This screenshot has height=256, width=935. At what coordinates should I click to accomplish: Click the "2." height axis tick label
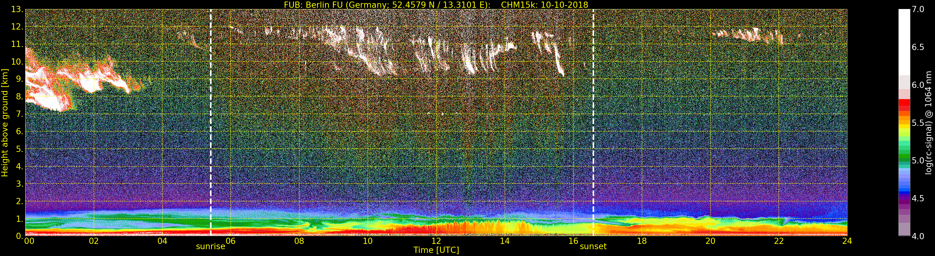pyautogui.click(x=19, y=201)
